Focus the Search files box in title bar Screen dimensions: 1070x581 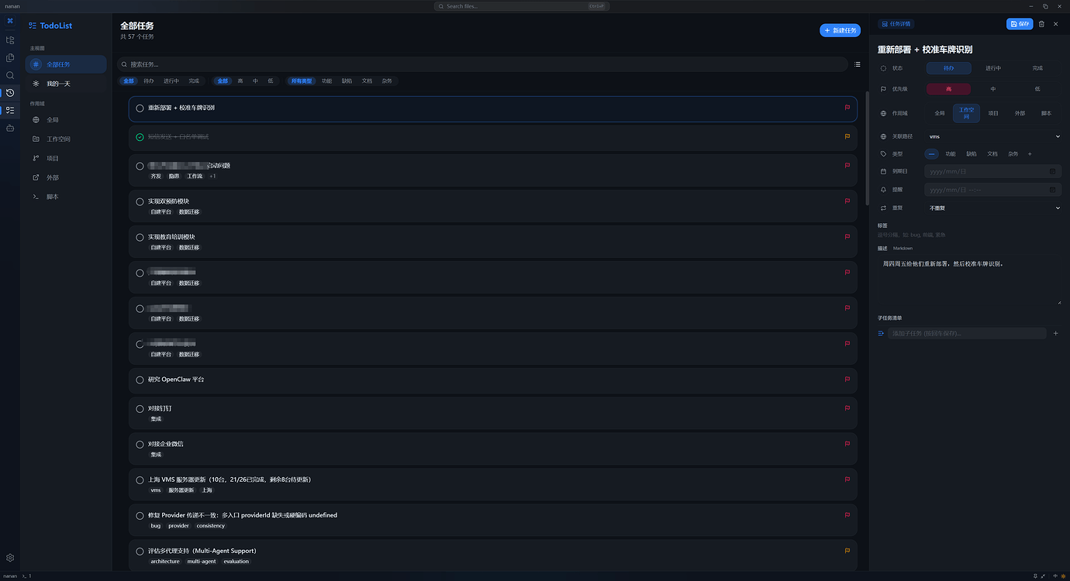pos(521,6)
